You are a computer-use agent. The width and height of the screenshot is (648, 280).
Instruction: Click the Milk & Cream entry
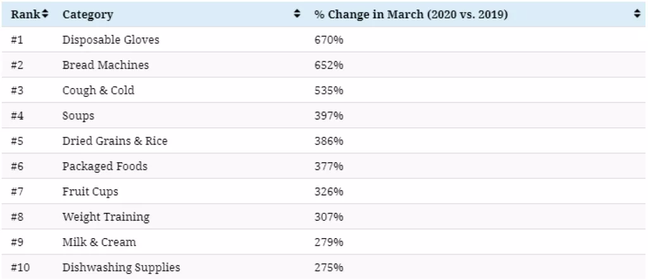99,242
